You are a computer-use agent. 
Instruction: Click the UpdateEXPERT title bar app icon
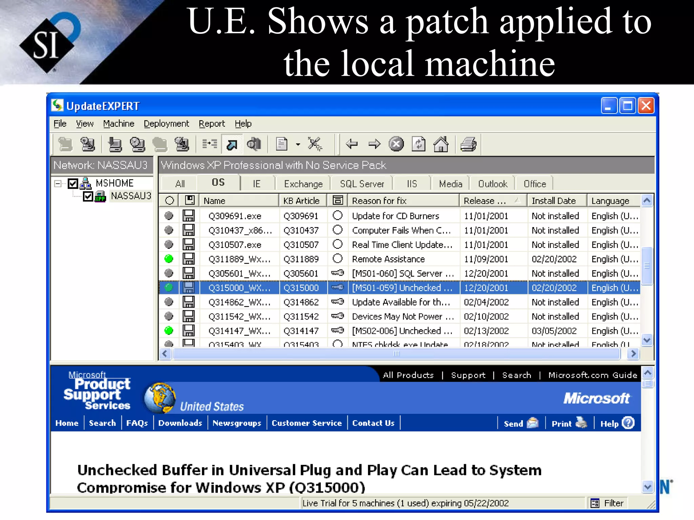click(x=57, y=105)
